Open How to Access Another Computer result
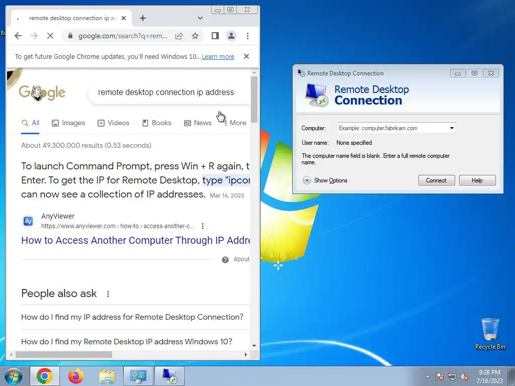The height and width of the screenshot is (386, 515). pyautogui.click(x=135, y=240)
